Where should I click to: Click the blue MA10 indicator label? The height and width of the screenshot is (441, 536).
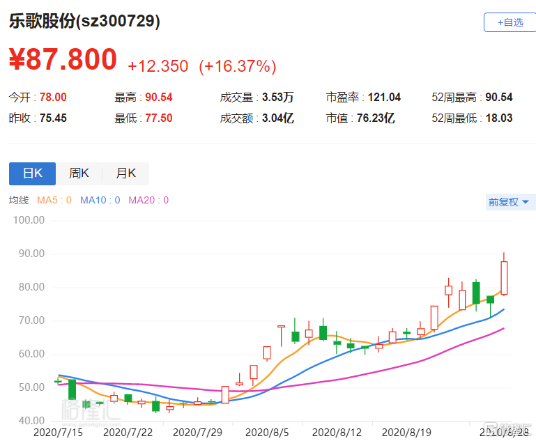pyautogui.click(x=100, y=201)
